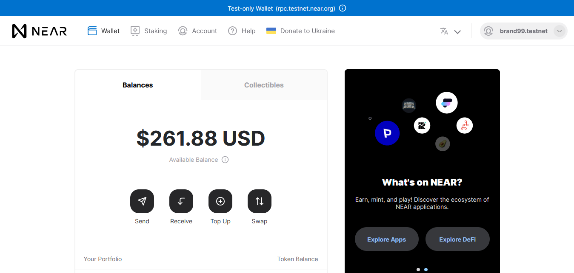Viewport: 574px width, 273px height.
Task: Click the Swap arrows icon
Action: (260, 201)
